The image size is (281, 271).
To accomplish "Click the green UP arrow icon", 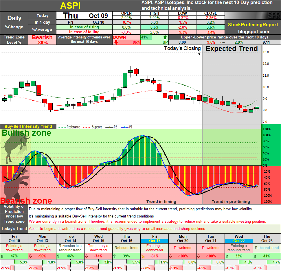I will point(165,37).
